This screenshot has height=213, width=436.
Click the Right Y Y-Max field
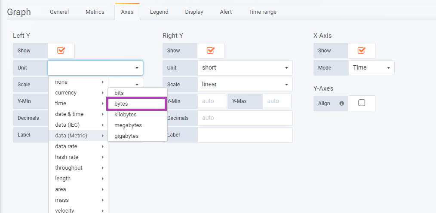pyautogui.click(x=276, y=101)
